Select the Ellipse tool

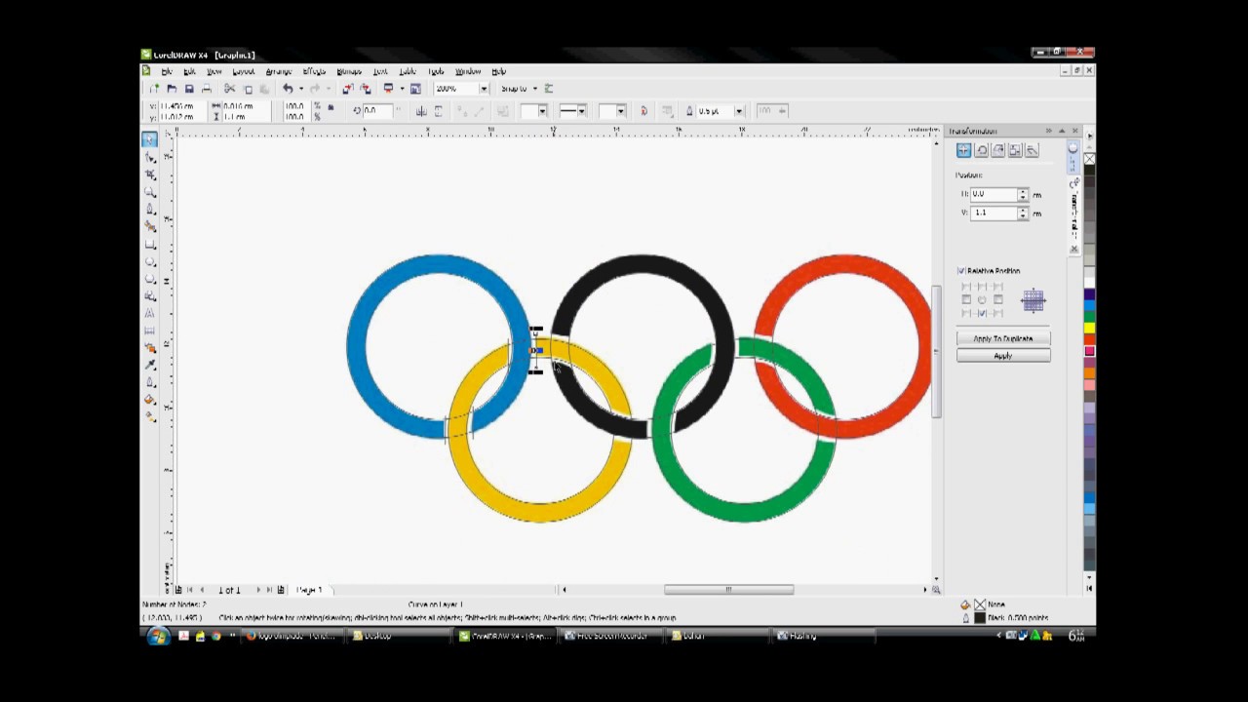coord(149,261)
